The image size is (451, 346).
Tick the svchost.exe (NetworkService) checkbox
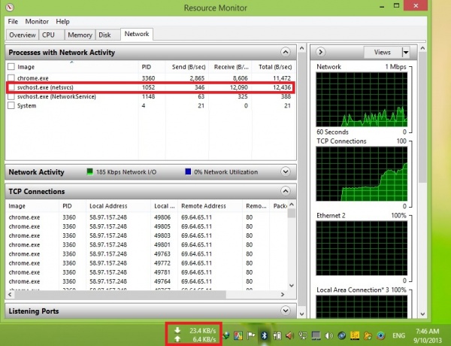pyautogui.click(x=11, y=96)
